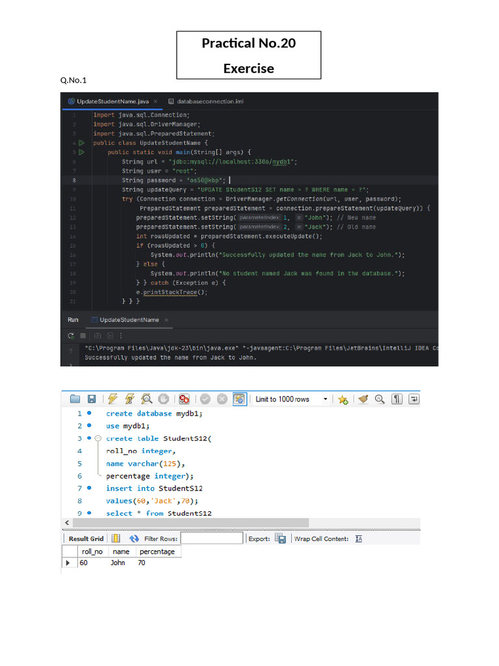
Task: Toggle invisible characters pilcrow icon
Action: (x=396, y=399)
